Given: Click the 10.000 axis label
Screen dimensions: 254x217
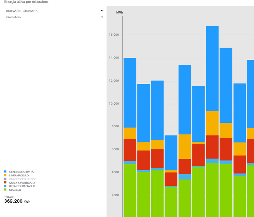Looking at the screenshot, I should coord(114,104).
